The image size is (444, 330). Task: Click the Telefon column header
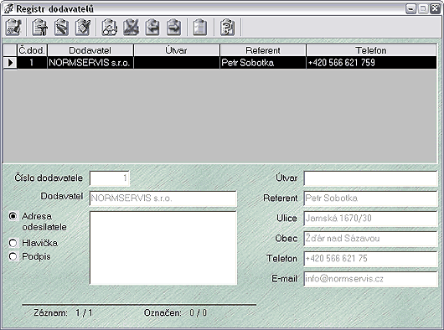point(371,50)
